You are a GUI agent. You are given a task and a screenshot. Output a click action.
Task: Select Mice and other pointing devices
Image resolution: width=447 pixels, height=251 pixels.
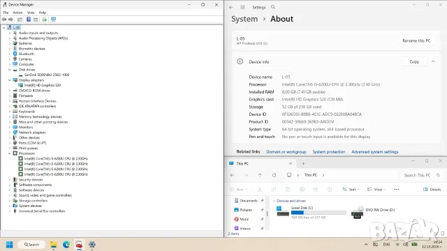click(43, 122)
